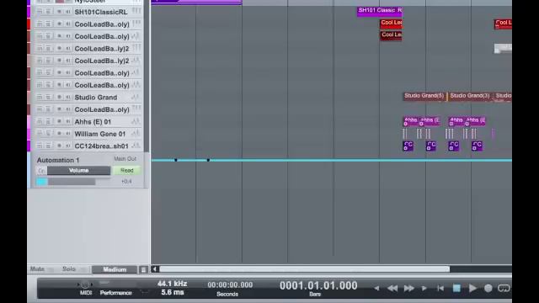
Task: Select the SH101ClassicRL track name
Action: pos(101,12)
